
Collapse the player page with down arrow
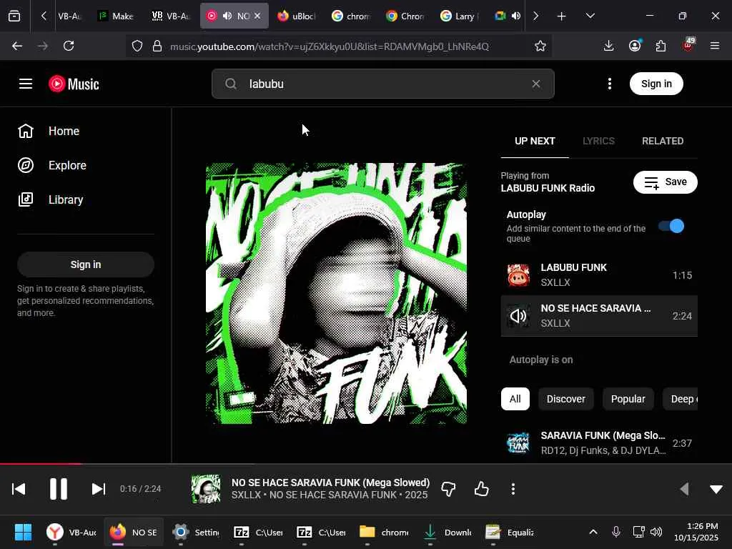click(716, 489)
